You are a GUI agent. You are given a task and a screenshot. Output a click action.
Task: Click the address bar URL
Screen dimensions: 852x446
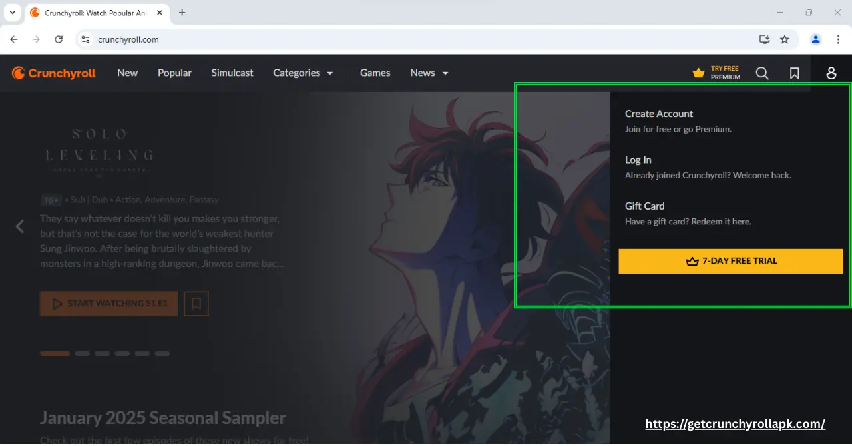128,39
